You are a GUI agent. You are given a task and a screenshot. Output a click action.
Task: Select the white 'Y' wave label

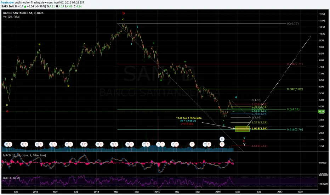click(x=244, y=145)
